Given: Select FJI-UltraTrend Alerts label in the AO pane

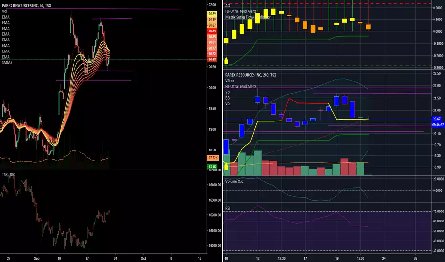Looking at the screenshot, I should 241,11.
